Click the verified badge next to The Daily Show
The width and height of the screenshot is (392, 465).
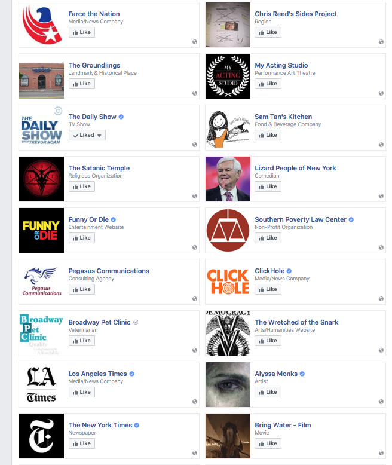(x=121, y=117)
